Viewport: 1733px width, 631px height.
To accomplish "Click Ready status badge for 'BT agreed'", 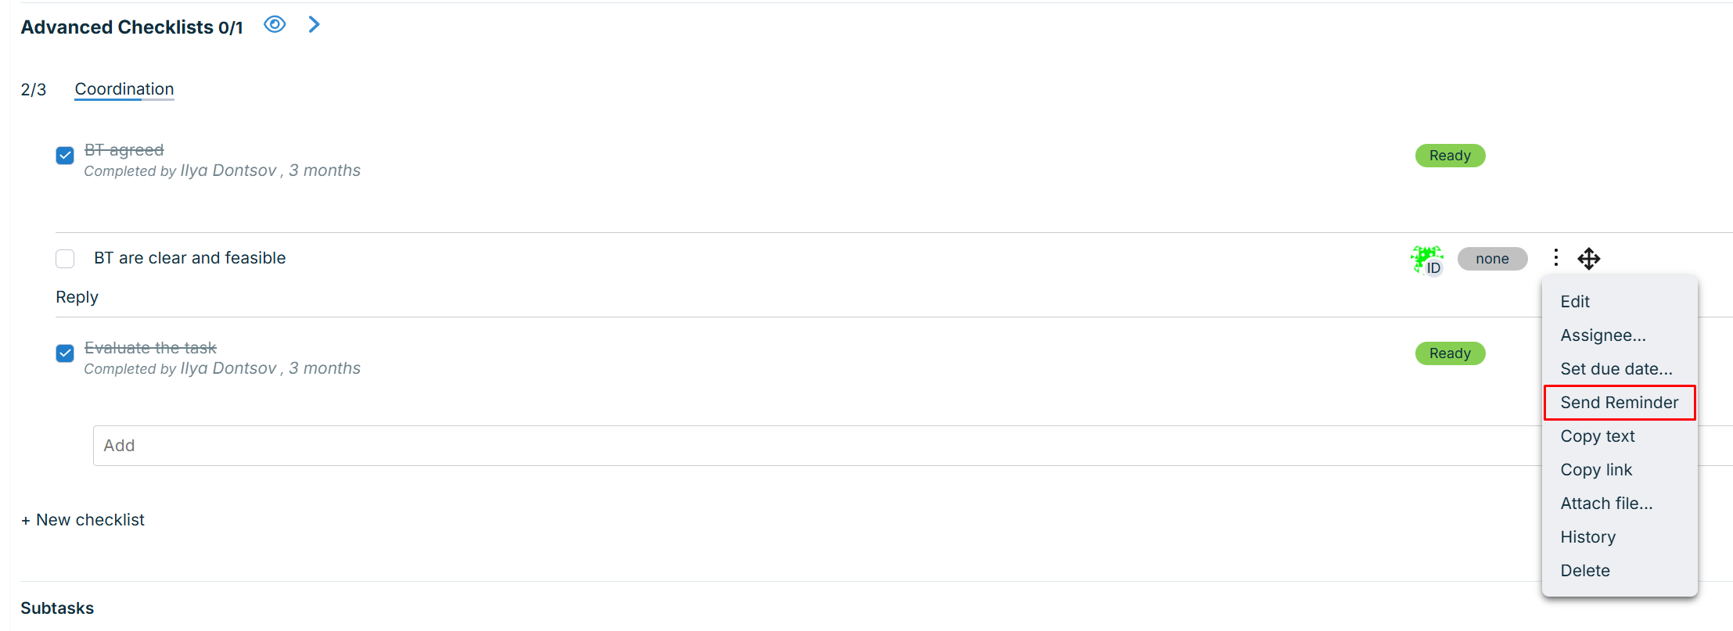I will pos(1450,156).
